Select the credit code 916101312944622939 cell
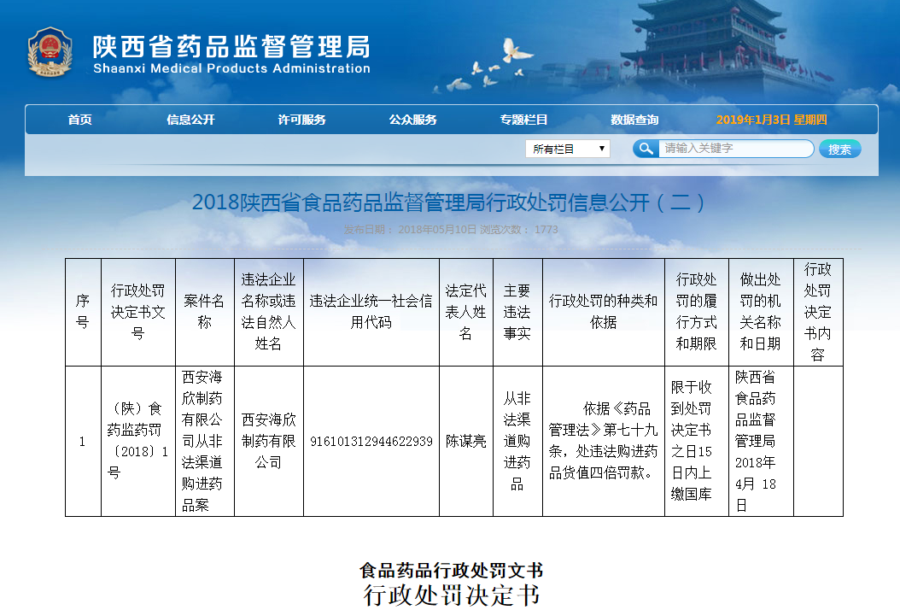The image size is (900, 610). (371, 442)
